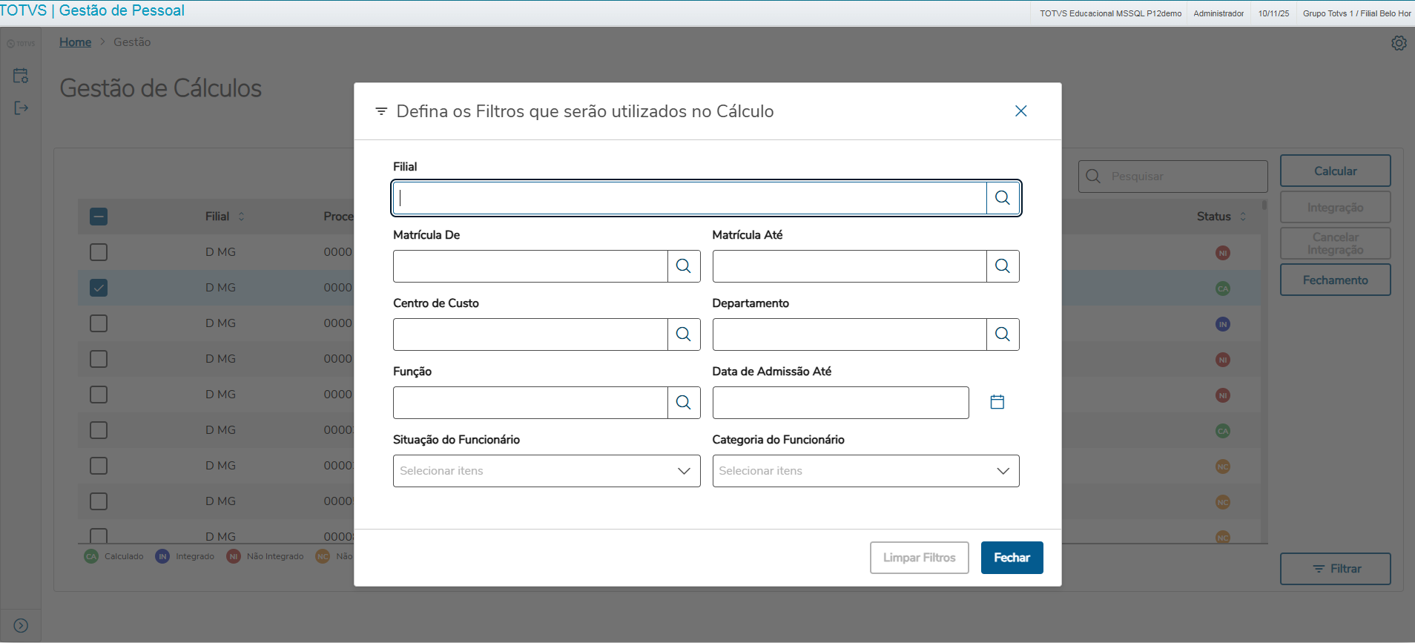
Task: Click the settings gear icon
Action: tap(1399, 43)
